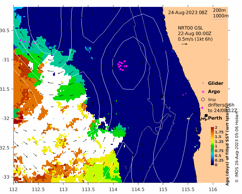Click the 'NRT00 GSL' product label

190,28
